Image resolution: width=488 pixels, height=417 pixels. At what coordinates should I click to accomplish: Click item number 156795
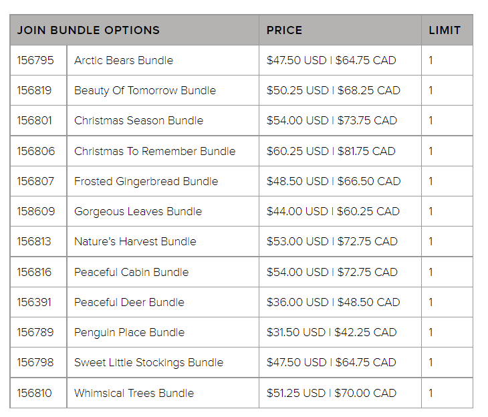click(34, 60)
